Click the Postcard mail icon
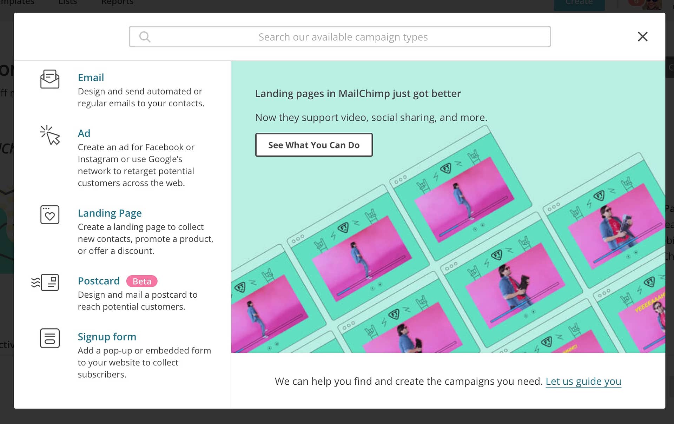Screen dimensions: 674x424 click(45, 282)
